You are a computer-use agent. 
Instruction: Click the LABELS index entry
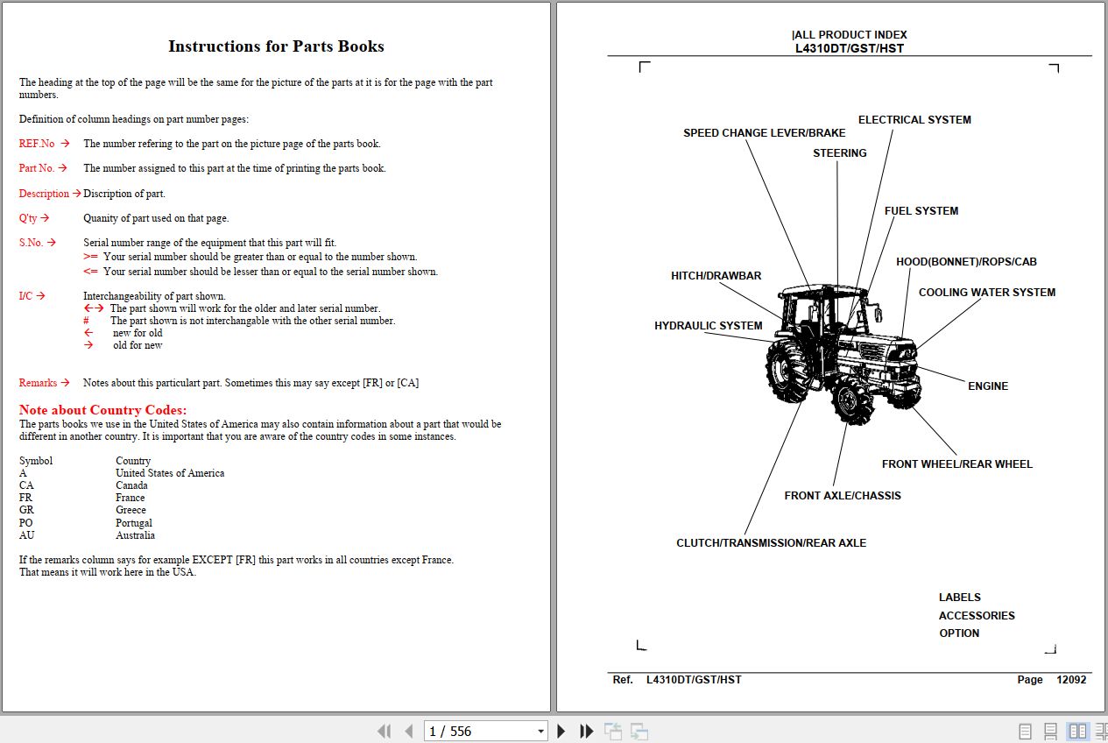pyautogui.click(x=960, y=598)
